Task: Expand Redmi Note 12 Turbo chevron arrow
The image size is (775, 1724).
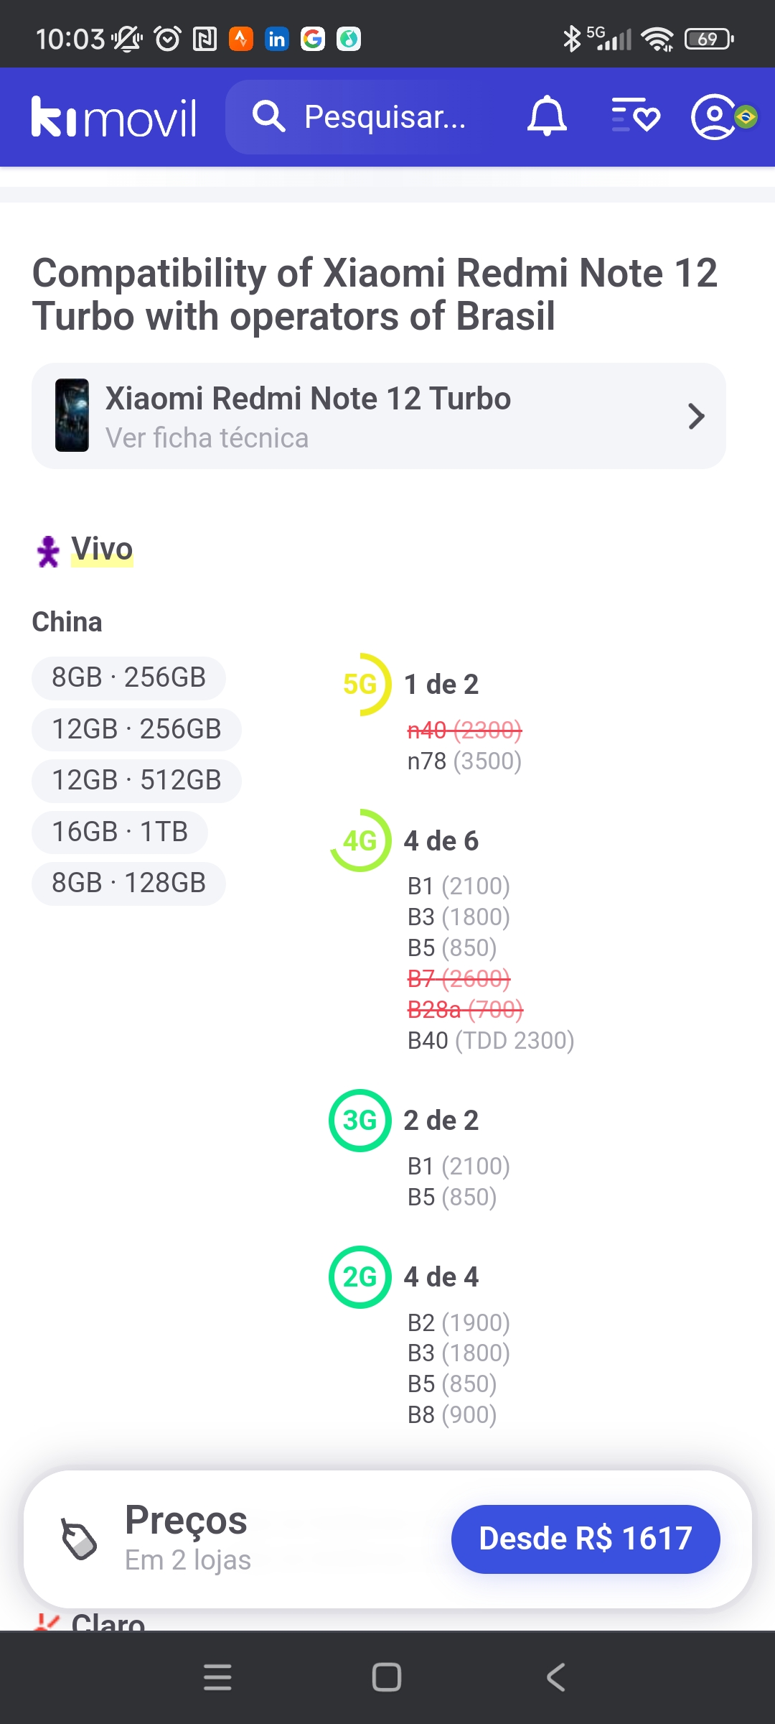Action: pos(696,417)
